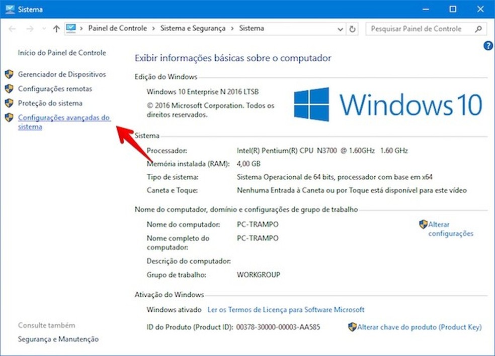This screenshot has width=495, height=356.
Task: Click the Sistema window title bar icon
Action: point(10,9)
